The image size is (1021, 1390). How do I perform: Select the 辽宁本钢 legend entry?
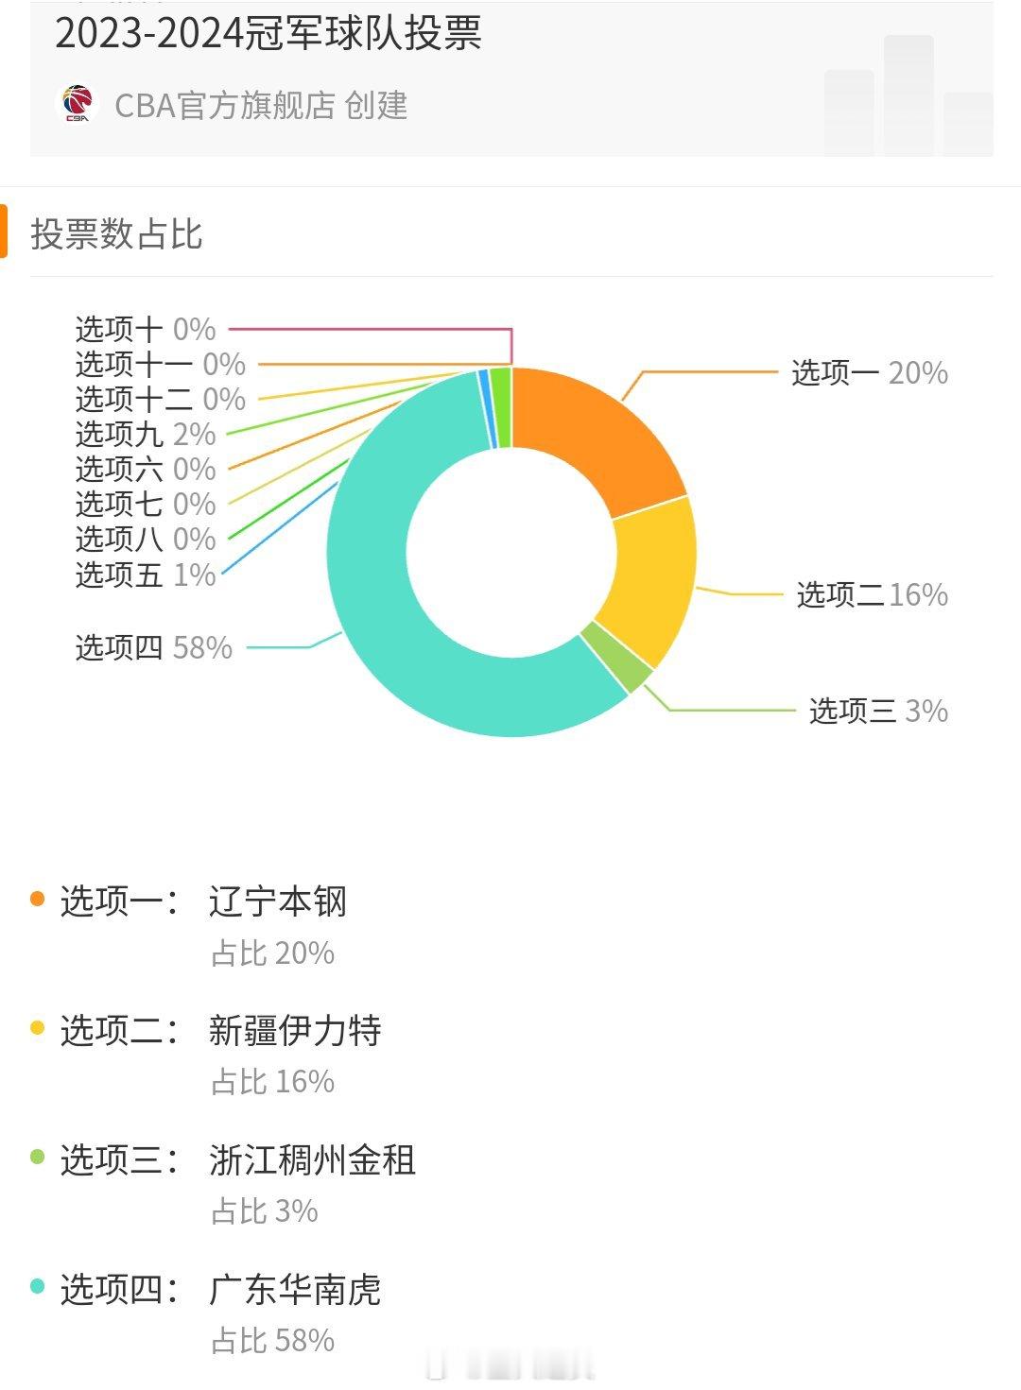tap(278, 901)
